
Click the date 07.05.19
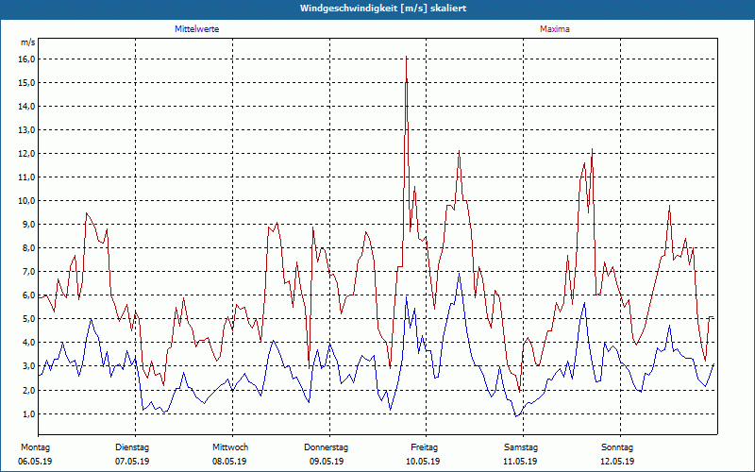pyautogui.click(x=132, y=462)
